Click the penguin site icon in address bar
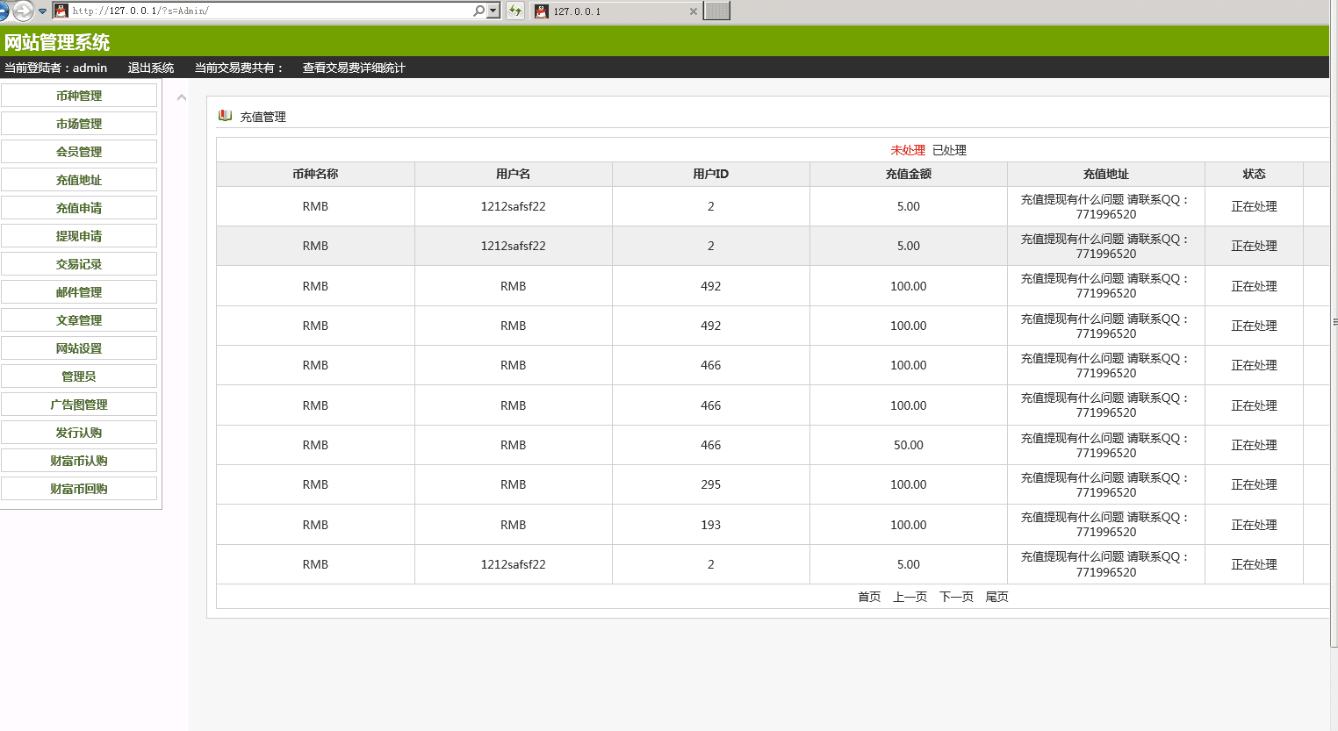The width and height of the screenshot is (1338, 731). pyautogui.click(x=61, y=11)
